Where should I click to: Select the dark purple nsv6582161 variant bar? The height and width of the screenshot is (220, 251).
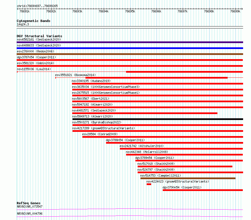coord(130,42)
